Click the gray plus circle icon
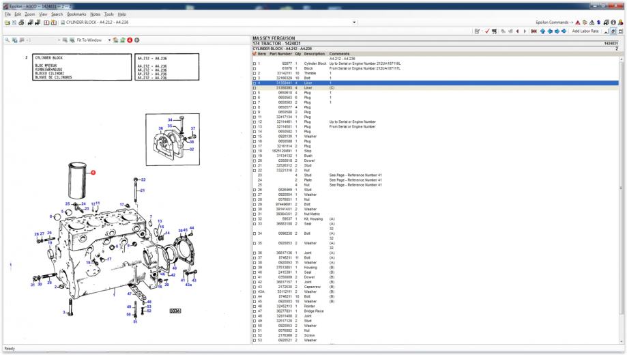 [x=136, y=40]
